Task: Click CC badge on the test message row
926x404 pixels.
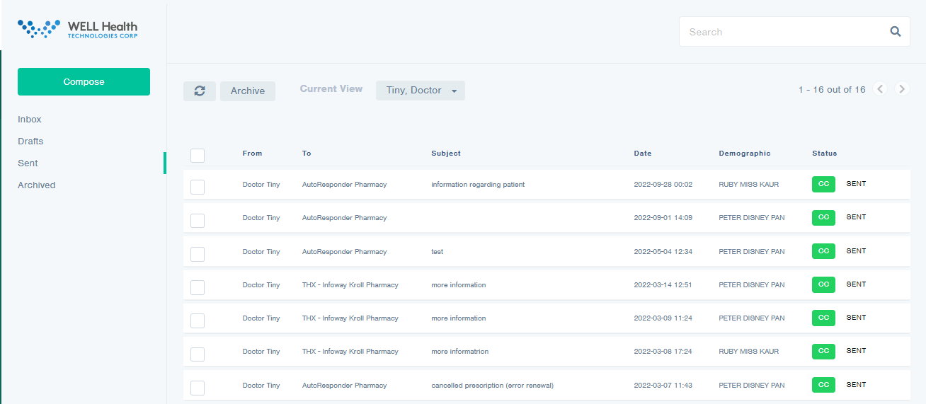Action: point(823,251)
